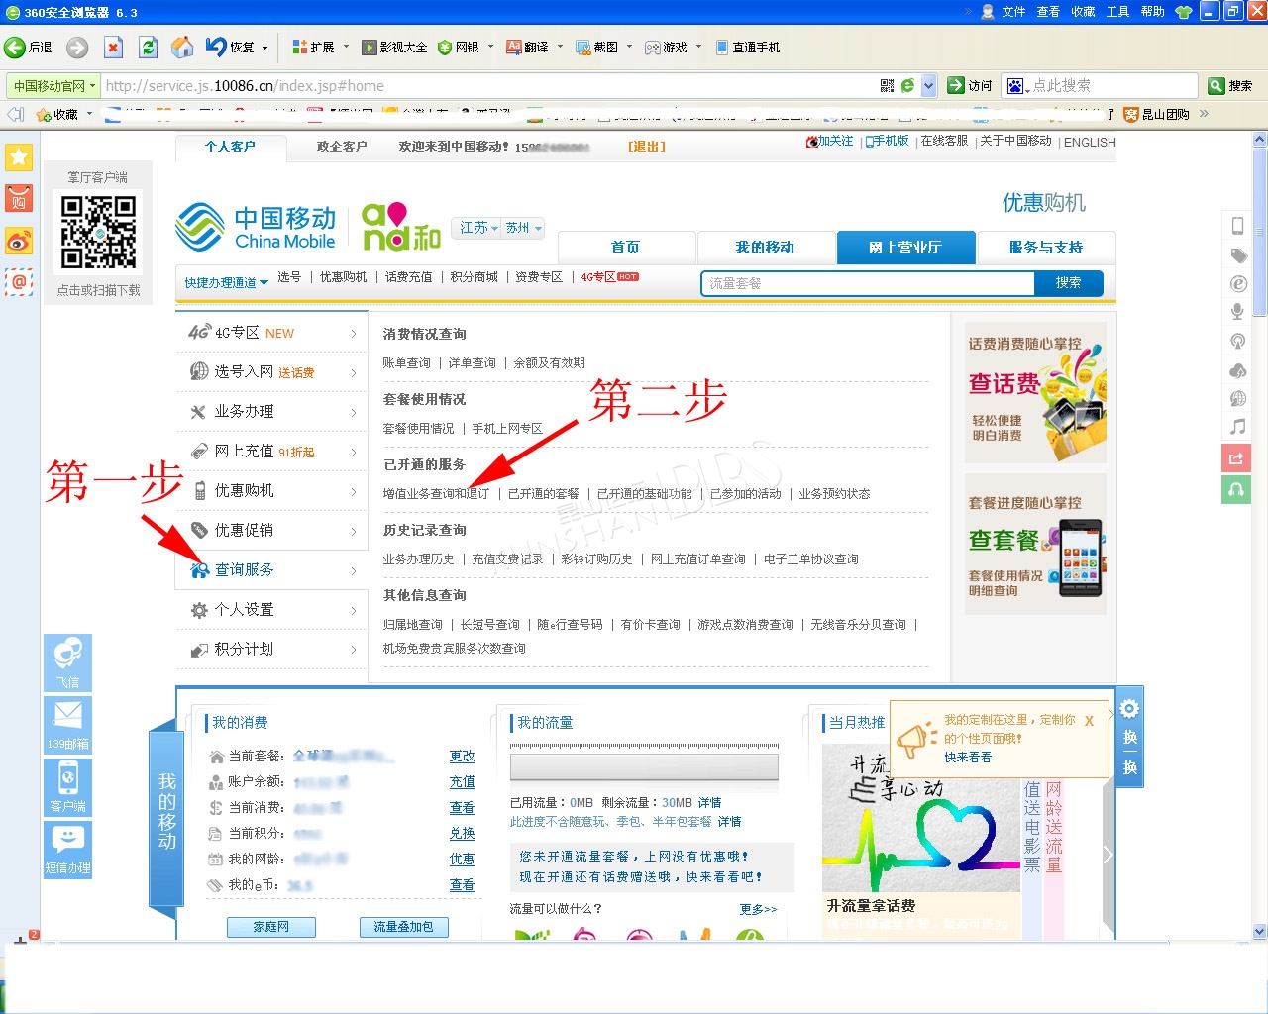
Task: Select 积分计划 in the left menu
Action: coord(271,650)
